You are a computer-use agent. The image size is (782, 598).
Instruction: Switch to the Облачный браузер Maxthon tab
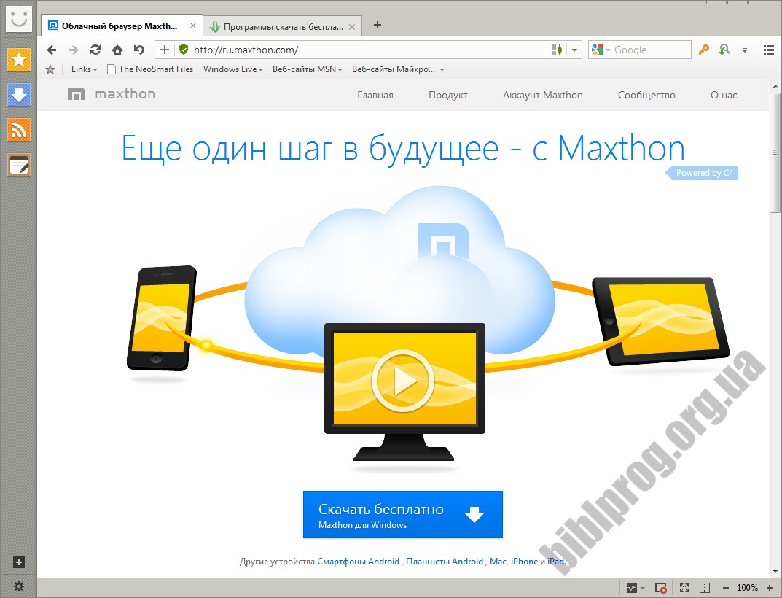point(122,26)
